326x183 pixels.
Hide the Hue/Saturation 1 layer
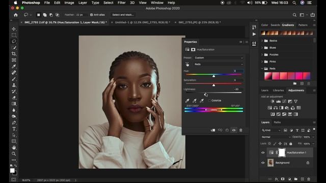tap(263, 152)
